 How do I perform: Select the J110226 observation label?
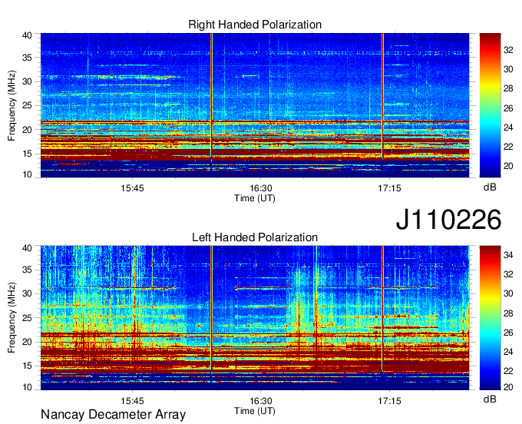pos(448,220)
